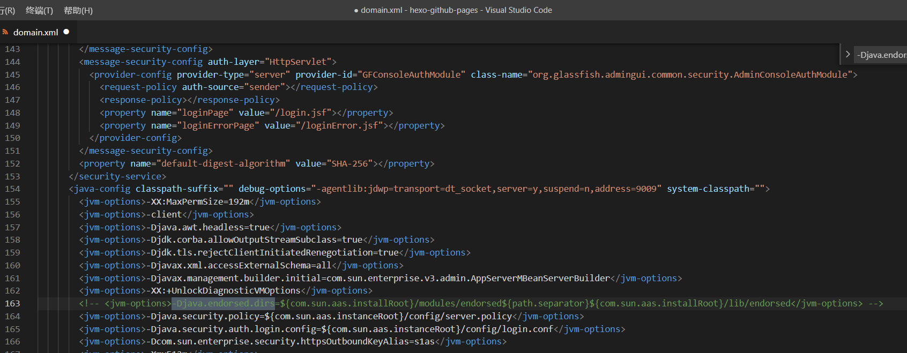907x353 pixels.
Task: Open the partially visible 运行(R) menu
Action: click(x=8, y=10)
